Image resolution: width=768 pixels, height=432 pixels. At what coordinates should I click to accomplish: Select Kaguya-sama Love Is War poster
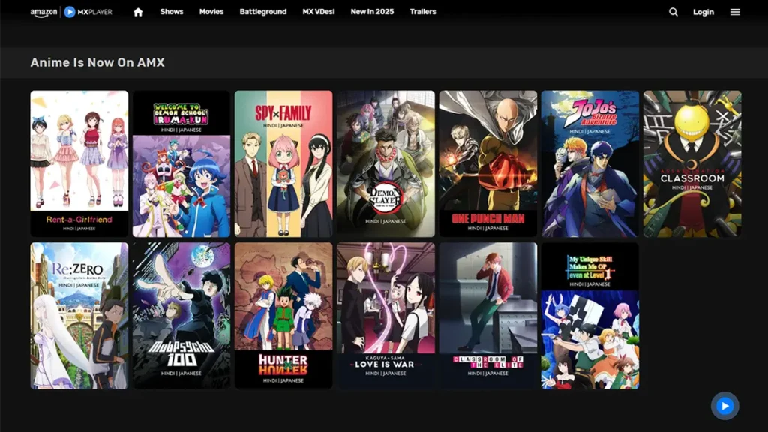[385, 316]
